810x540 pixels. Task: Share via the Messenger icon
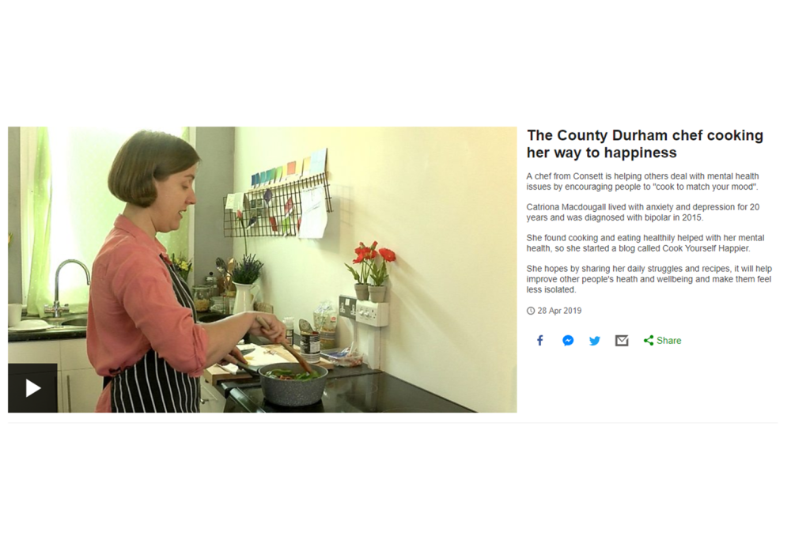tap(568, 341)
